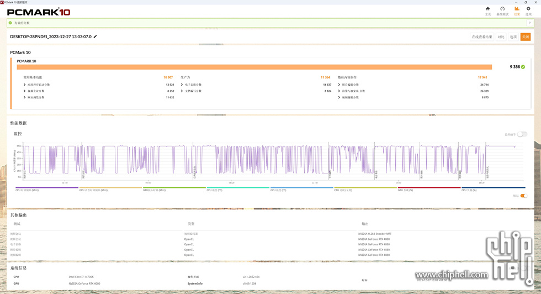
Task: Click the 应用程序启动分数 value 13 521
Action: tap(170, 85)
